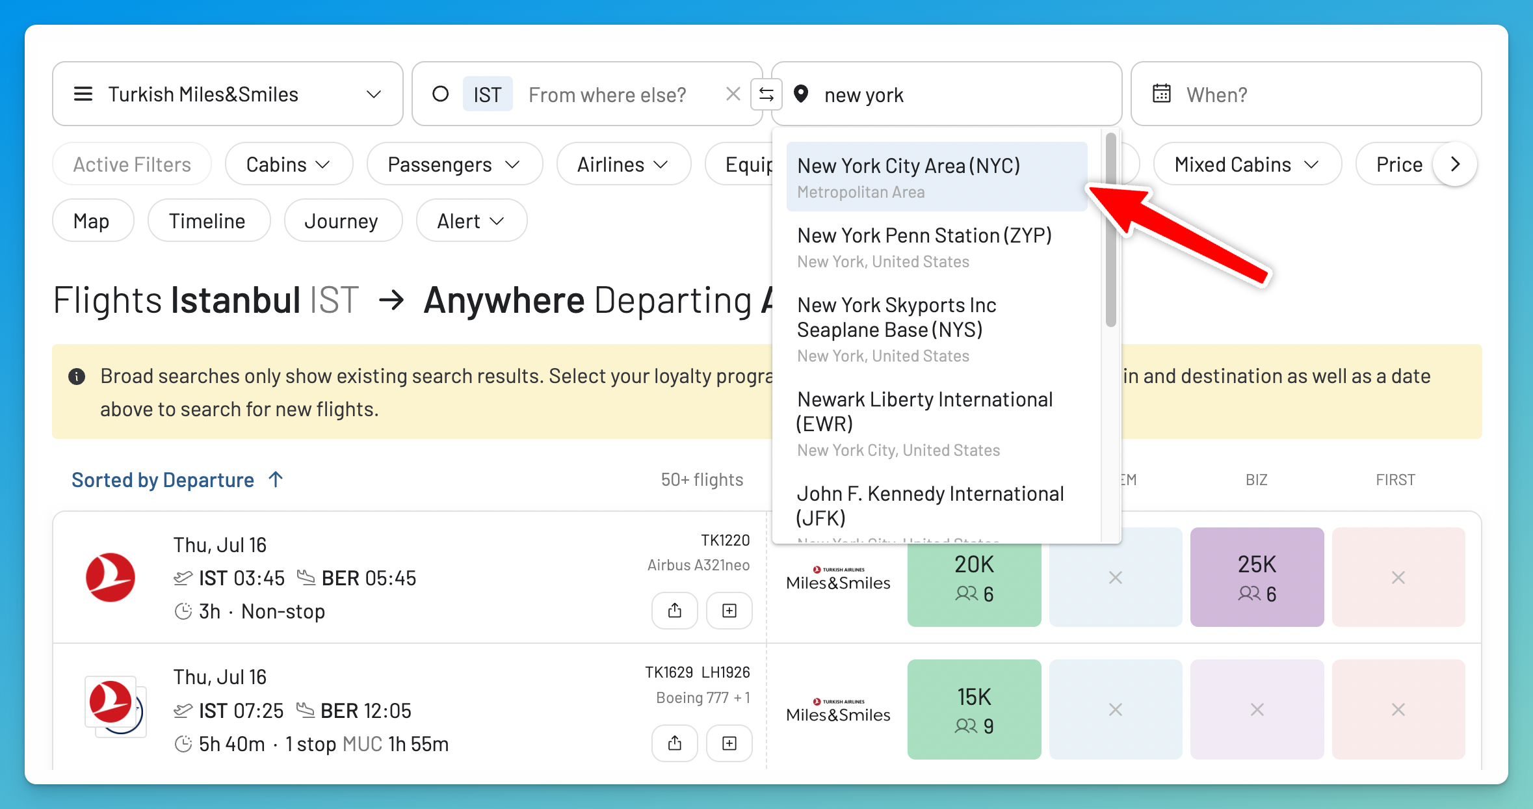Expand the Cabins filter dropdown
The image size is (1533, 809).
(x=289, y=165)
